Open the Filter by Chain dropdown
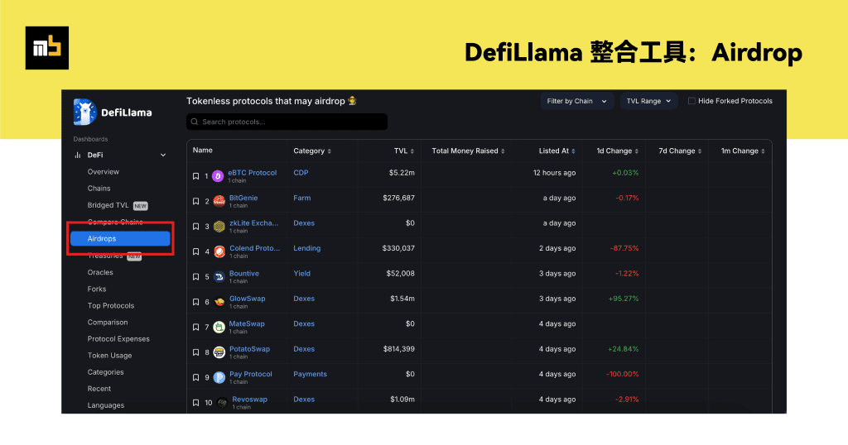 pyautogui.click(x=577, y=101)
